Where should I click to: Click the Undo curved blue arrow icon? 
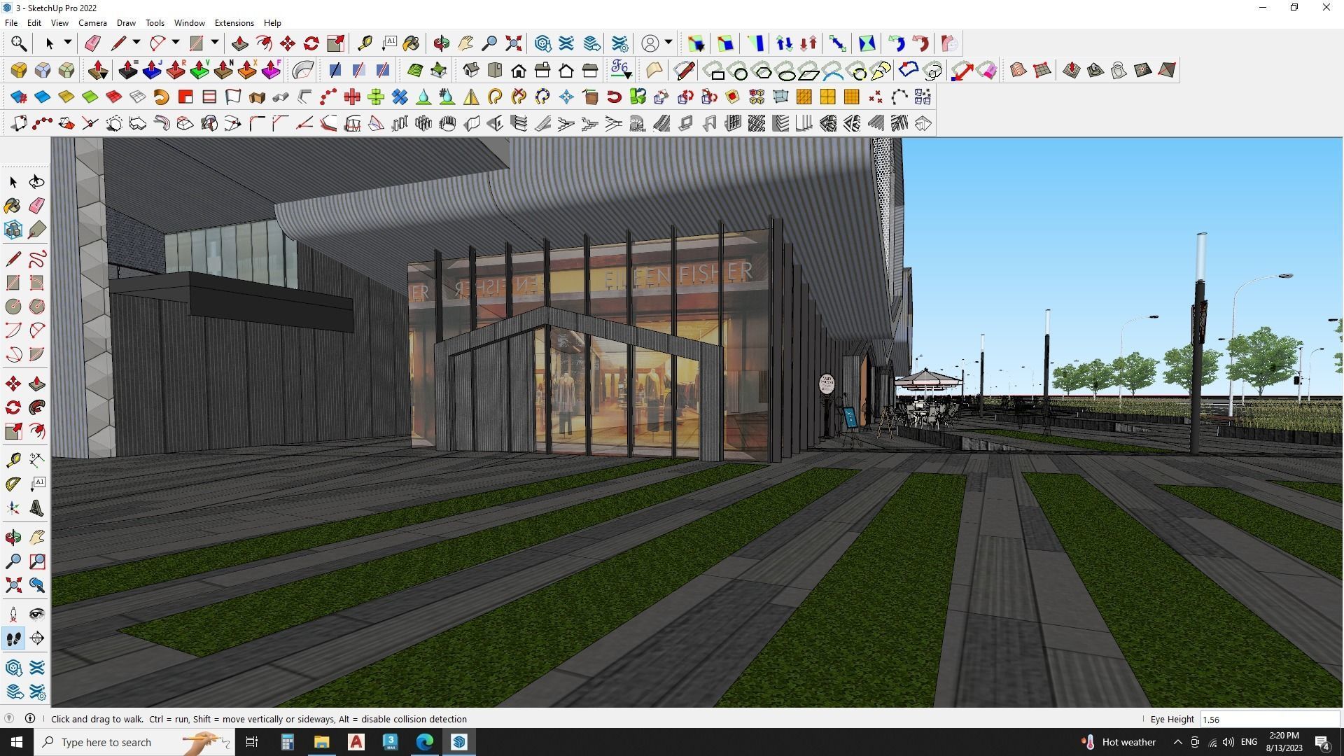[896, 43]
